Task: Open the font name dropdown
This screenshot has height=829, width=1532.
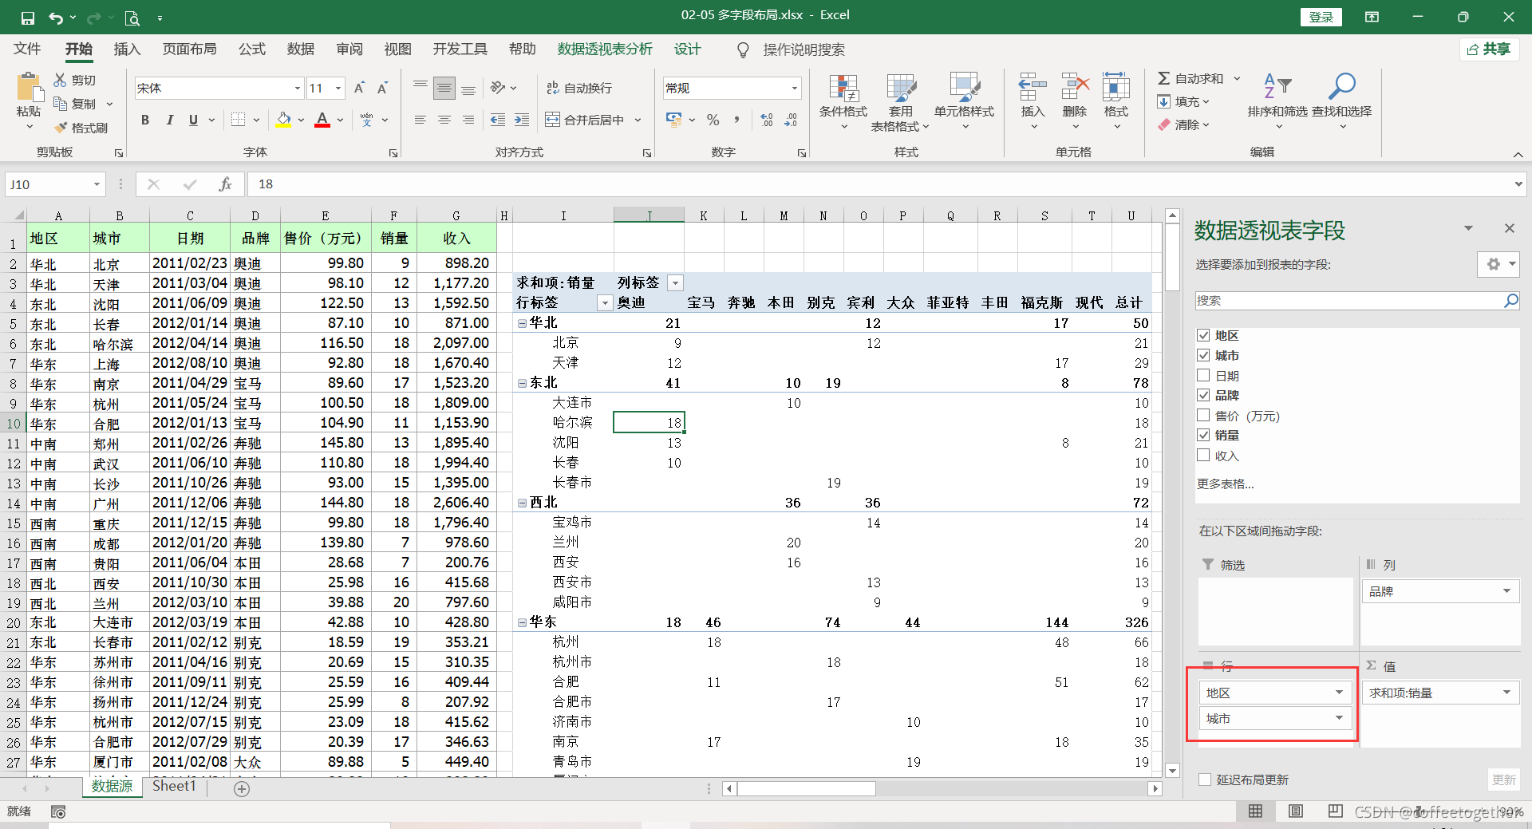Action: pos(298,88)
